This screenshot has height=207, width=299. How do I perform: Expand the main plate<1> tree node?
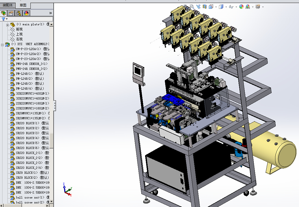click(7, 25)
